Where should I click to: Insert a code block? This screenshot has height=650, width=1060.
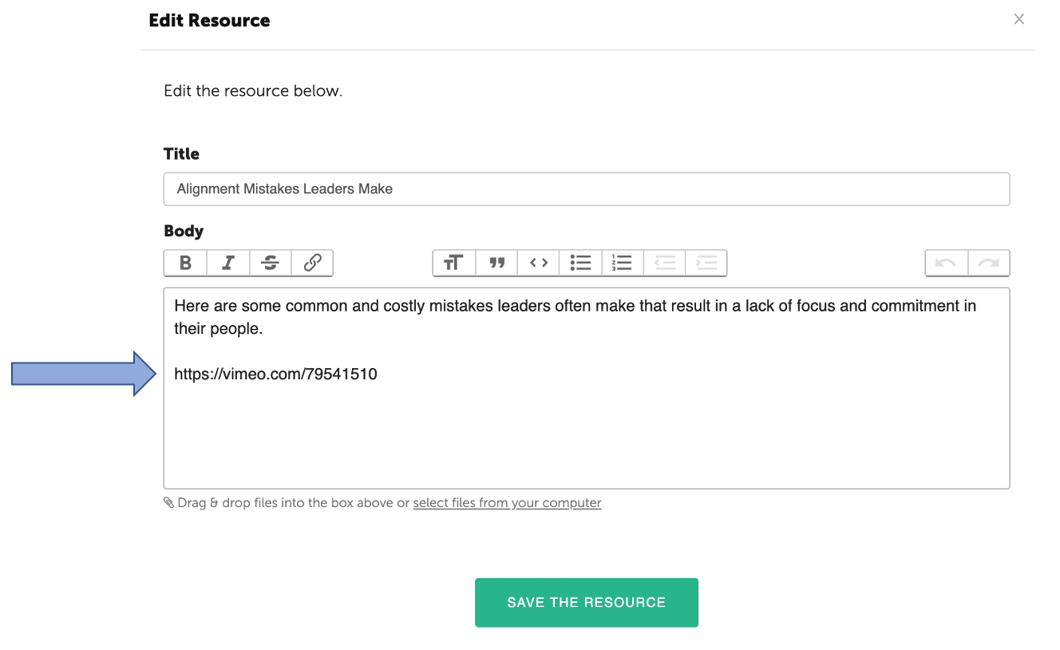point(539,263)
